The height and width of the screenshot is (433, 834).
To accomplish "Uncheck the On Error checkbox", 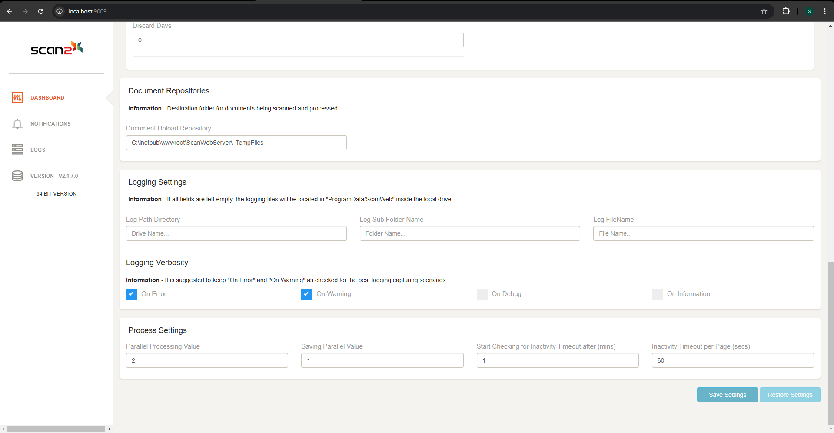I will click(131, 294).
